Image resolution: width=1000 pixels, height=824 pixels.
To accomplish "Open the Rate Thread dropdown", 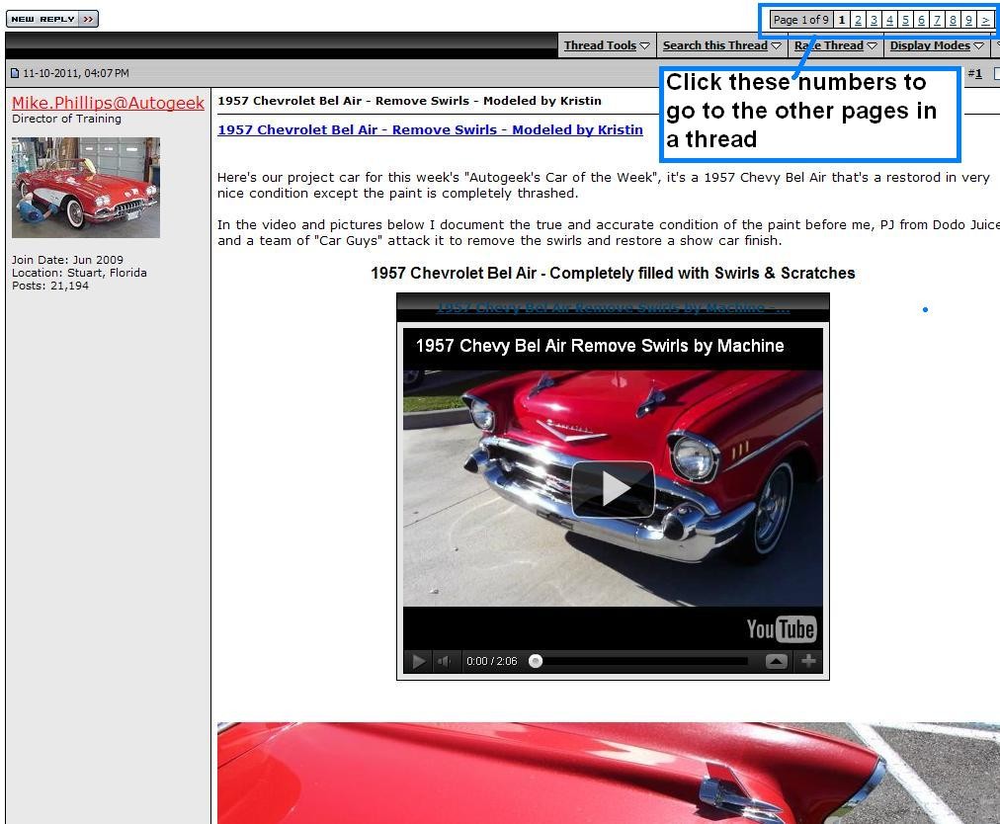I will (835, 45).
